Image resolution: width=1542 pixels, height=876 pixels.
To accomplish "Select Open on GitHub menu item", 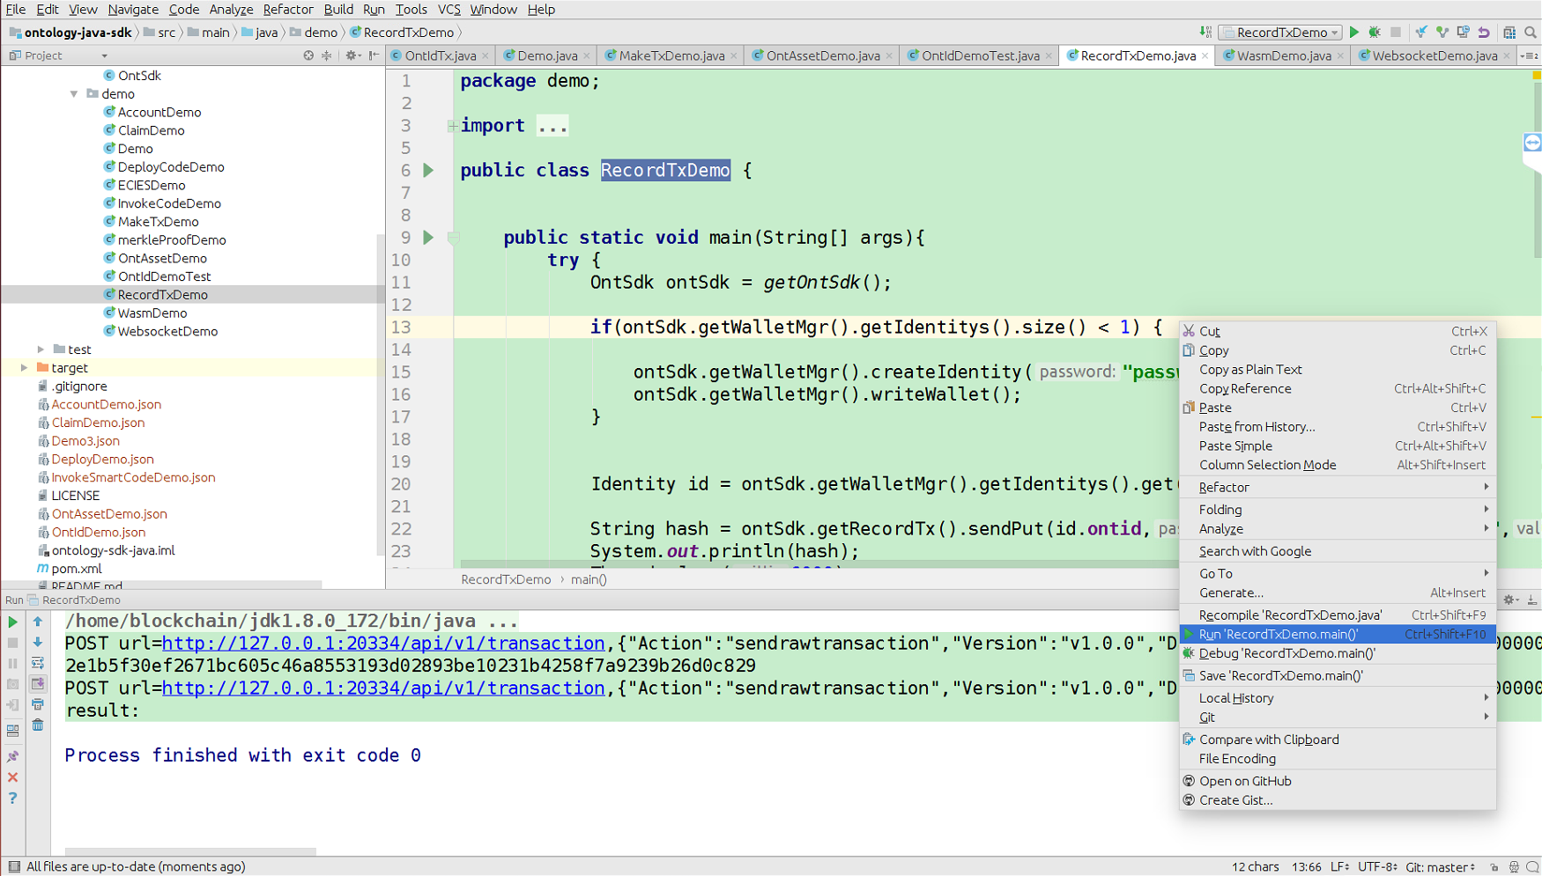I will tap(1338, 781).
